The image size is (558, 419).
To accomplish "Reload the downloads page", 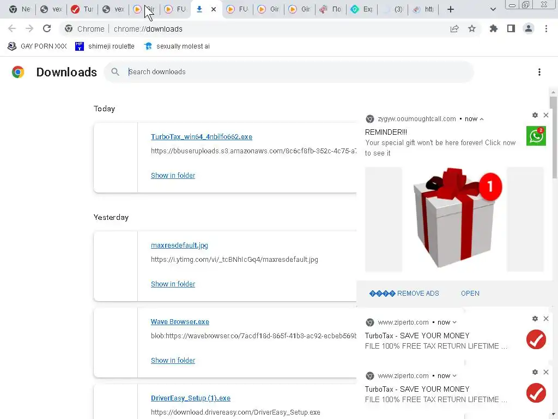I will pyautogui.click(x=47, y=28).
